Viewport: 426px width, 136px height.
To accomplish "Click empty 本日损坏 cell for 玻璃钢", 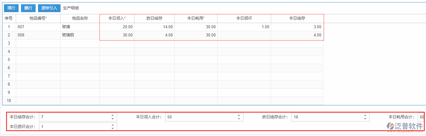I will pyautogui.click(x=244, y=35).
